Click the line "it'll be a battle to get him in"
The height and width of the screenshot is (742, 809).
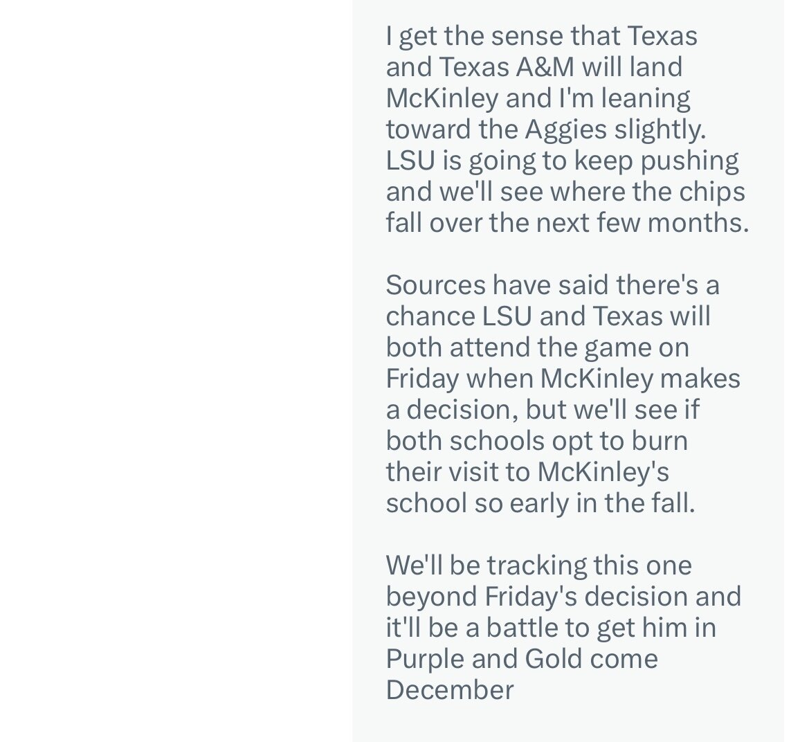pyautogui.click(x=550, y=628)
